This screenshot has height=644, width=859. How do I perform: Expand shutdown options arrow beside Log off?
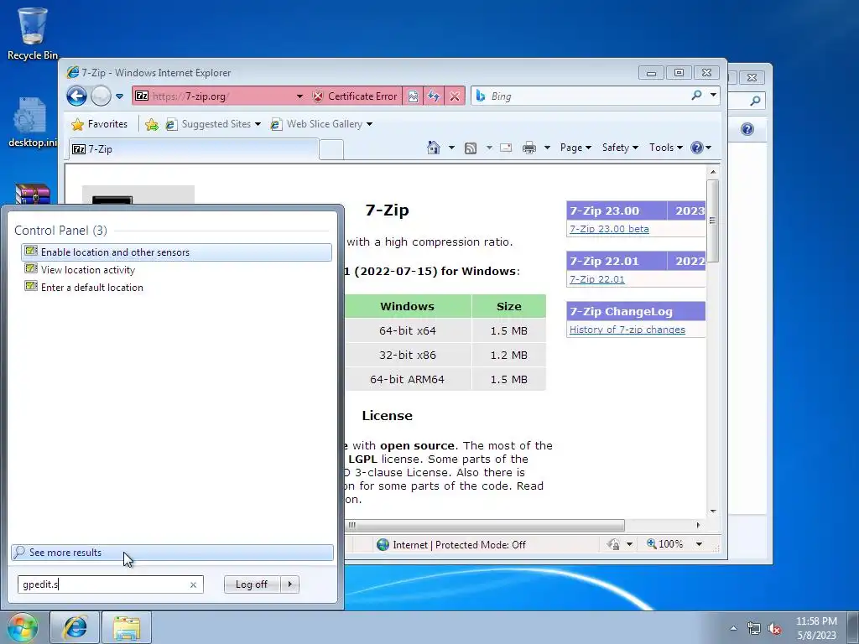click(x=289, y=584)
